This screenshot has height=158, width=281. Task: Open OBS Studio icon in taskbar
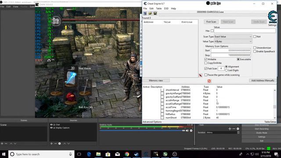point(175,154)
